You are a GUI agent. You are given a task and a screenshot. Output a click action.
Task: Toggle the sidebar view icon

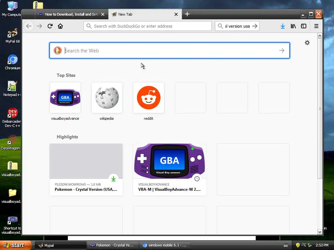tap(304, 26)
